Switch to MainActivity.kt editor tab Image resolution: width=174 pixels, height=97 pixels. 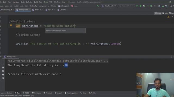click(7, 10)
